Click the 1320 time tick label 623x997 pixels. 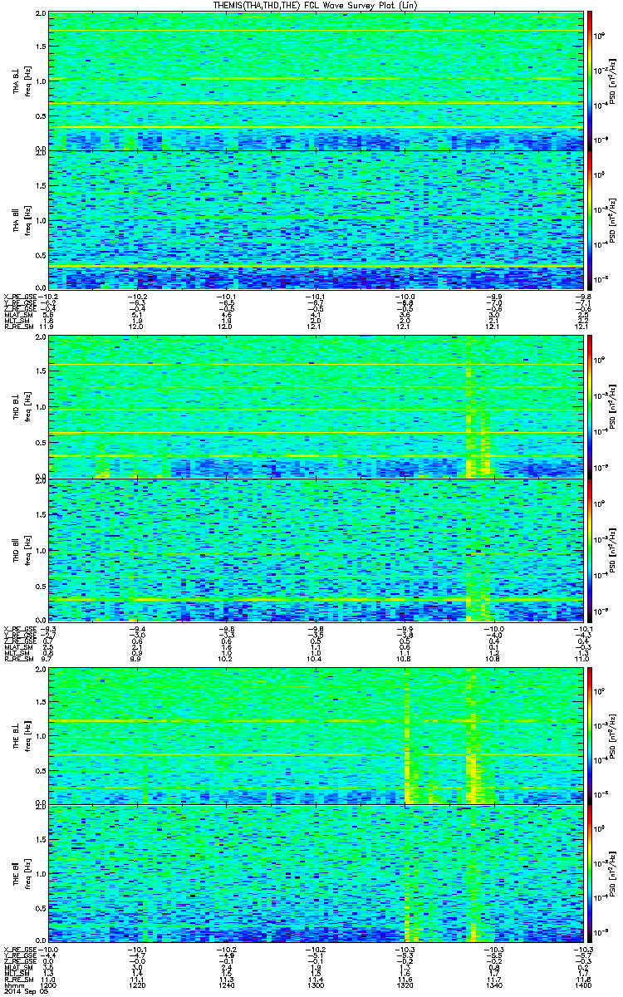pos(405,985)
